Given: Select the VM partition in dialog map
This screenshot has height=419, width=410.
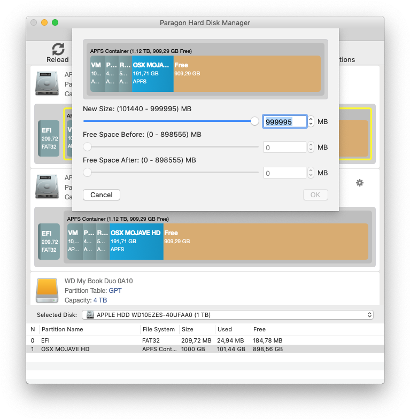Looking at the screenshot, I should (x=97, y=74).
